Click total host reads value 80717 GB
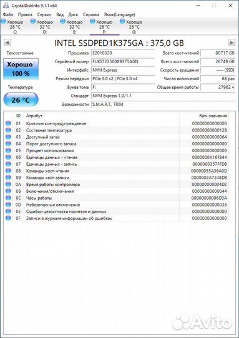The width and height of the screenshot is (239, 338). (x=218, y=53)
